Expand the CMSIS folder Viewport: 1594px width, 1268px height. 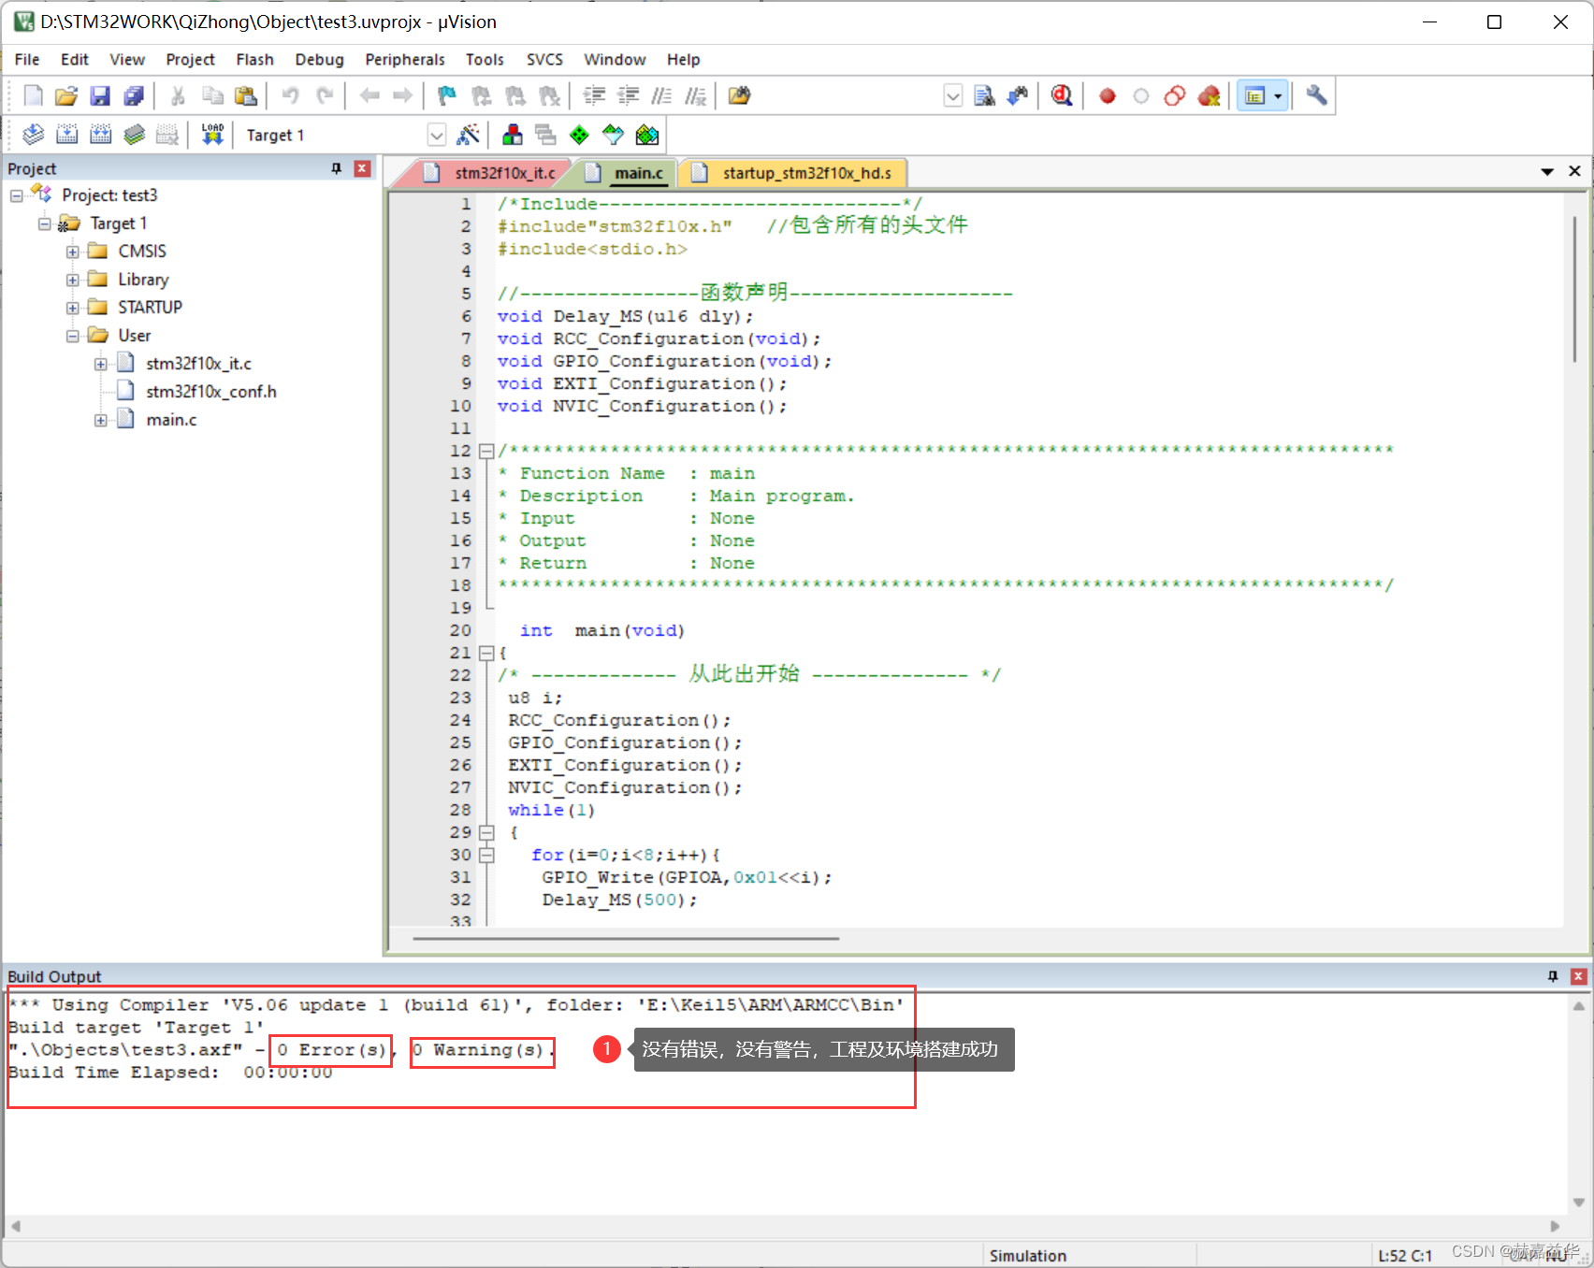coord(72,252)
